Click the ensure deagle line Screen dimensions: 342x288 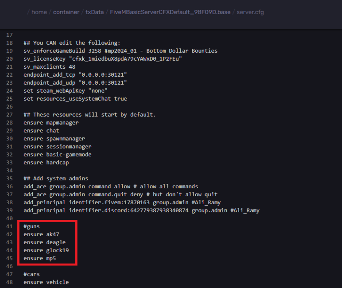click(44, 242)
